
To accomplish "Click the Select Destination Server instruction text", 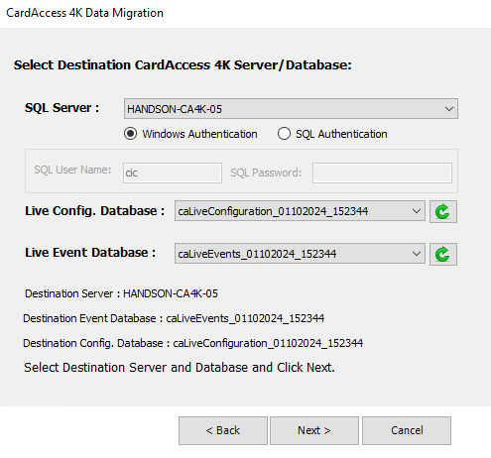I will tap(180, 368).
